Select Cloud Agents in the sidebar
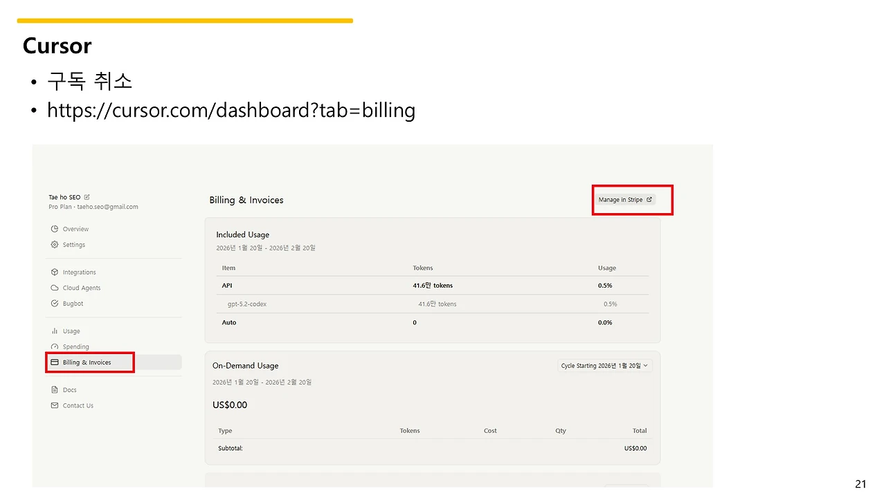This screenshot has width=886, height=498. point(82,288)
